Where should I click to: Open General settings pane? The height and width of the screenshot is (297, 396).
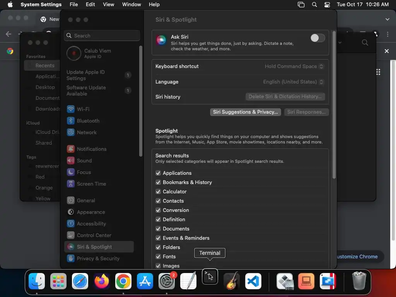[x=99, y=201]
